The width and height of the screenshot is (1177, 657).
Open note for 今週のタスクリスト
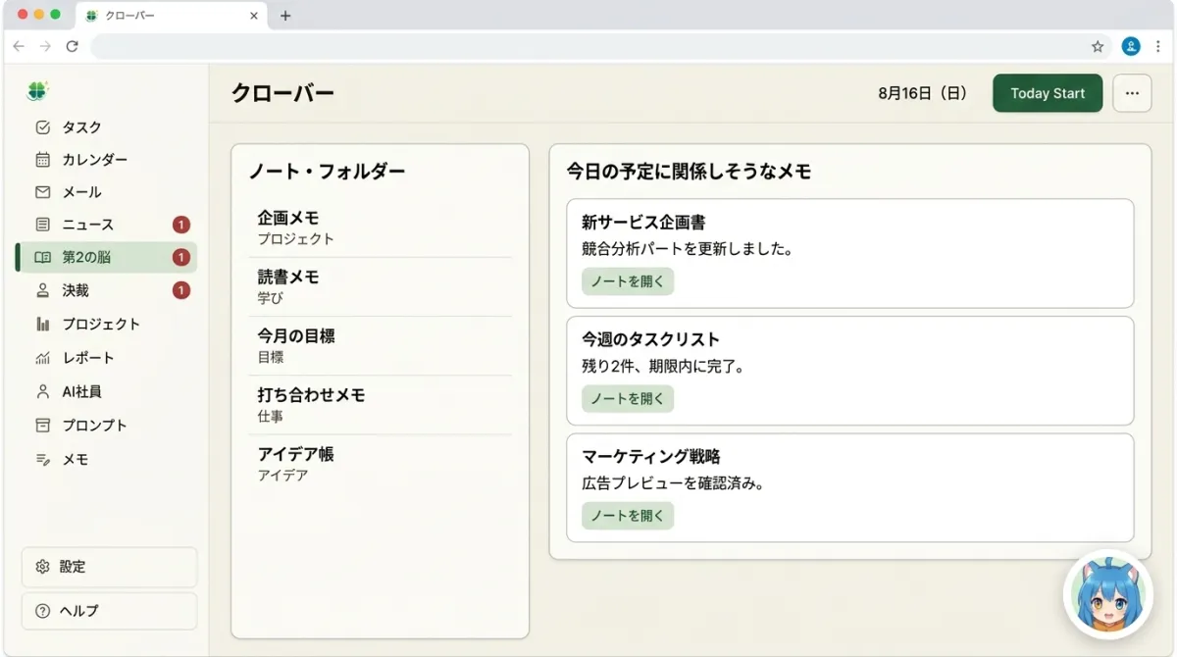click(628, 399)
